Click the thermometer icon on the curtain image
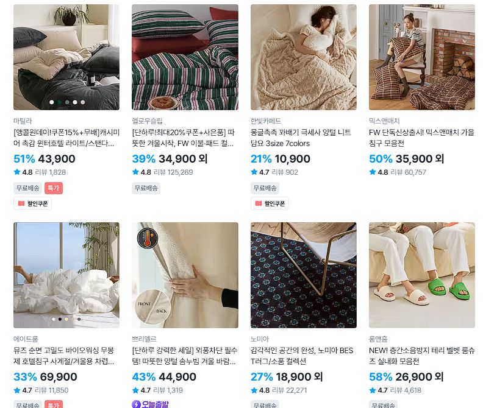 coord(148,238)
